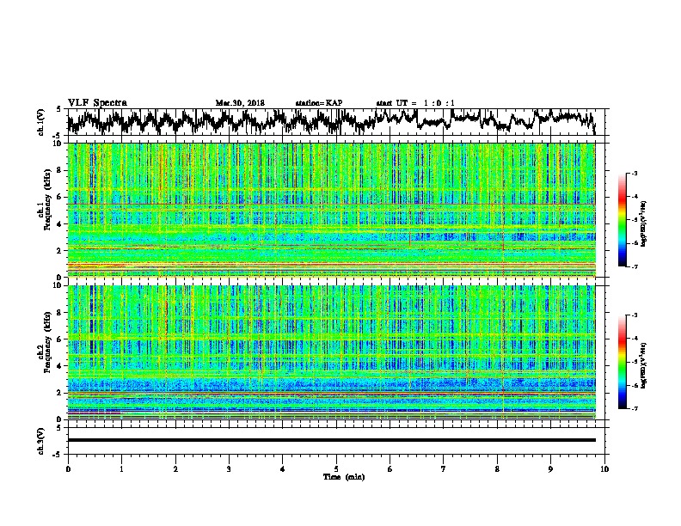
Task: Click the 1 tick label on time axis
Action: tap(121, 469)
